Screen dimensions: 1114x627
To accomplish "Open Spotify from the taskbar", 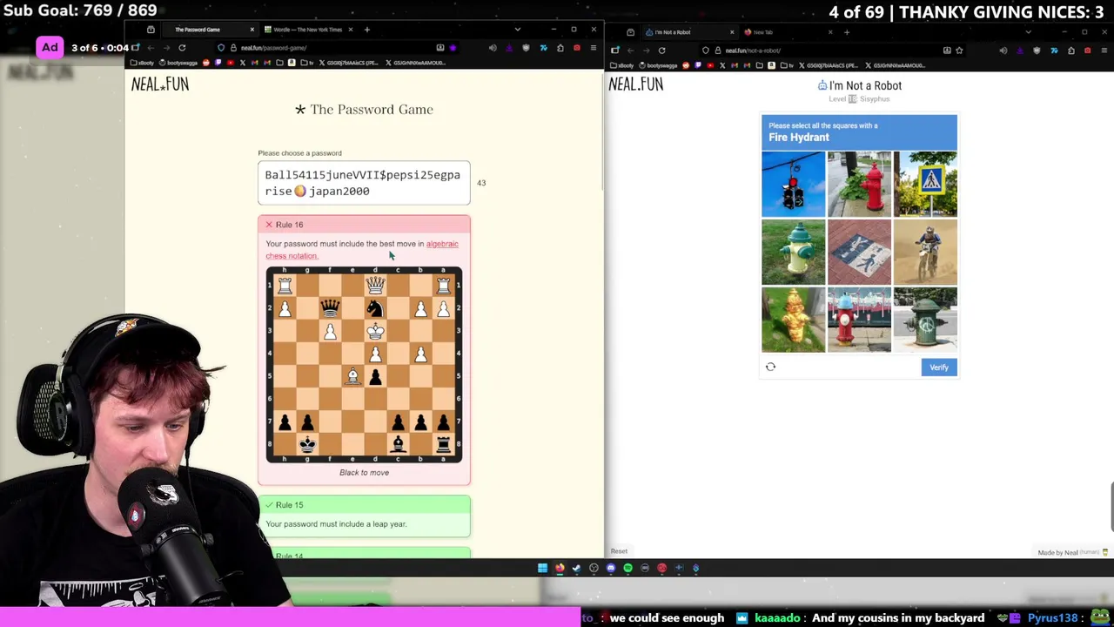I will point(627,568).
